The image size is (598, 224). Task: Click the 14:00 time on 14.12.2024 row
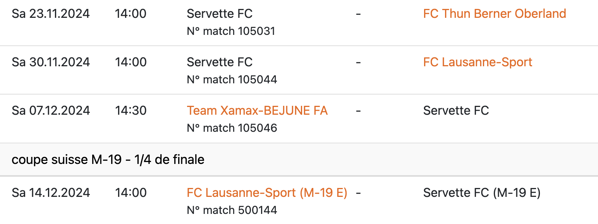tap(131, 193)
